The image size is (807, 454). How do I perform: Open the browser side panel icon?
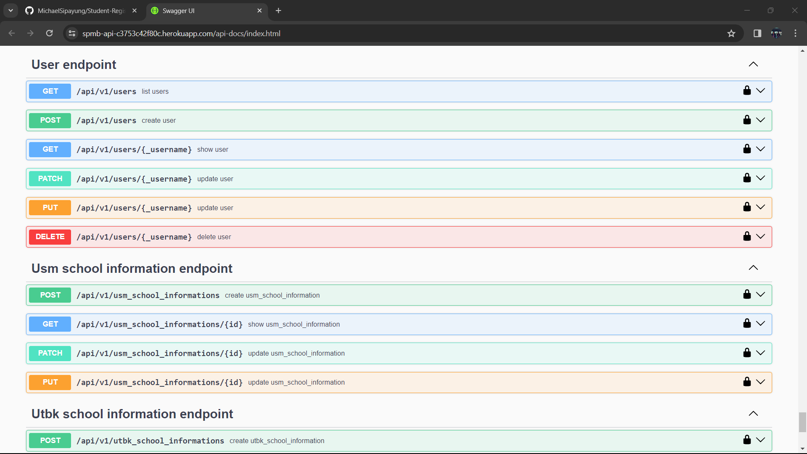[757, 33]
